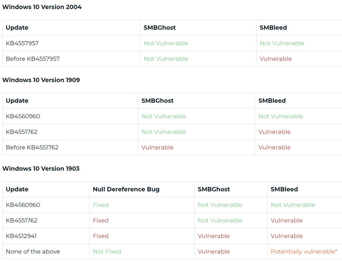Click SMBGhost 'Vulnerable' in None of the above row

coord(214,252)
